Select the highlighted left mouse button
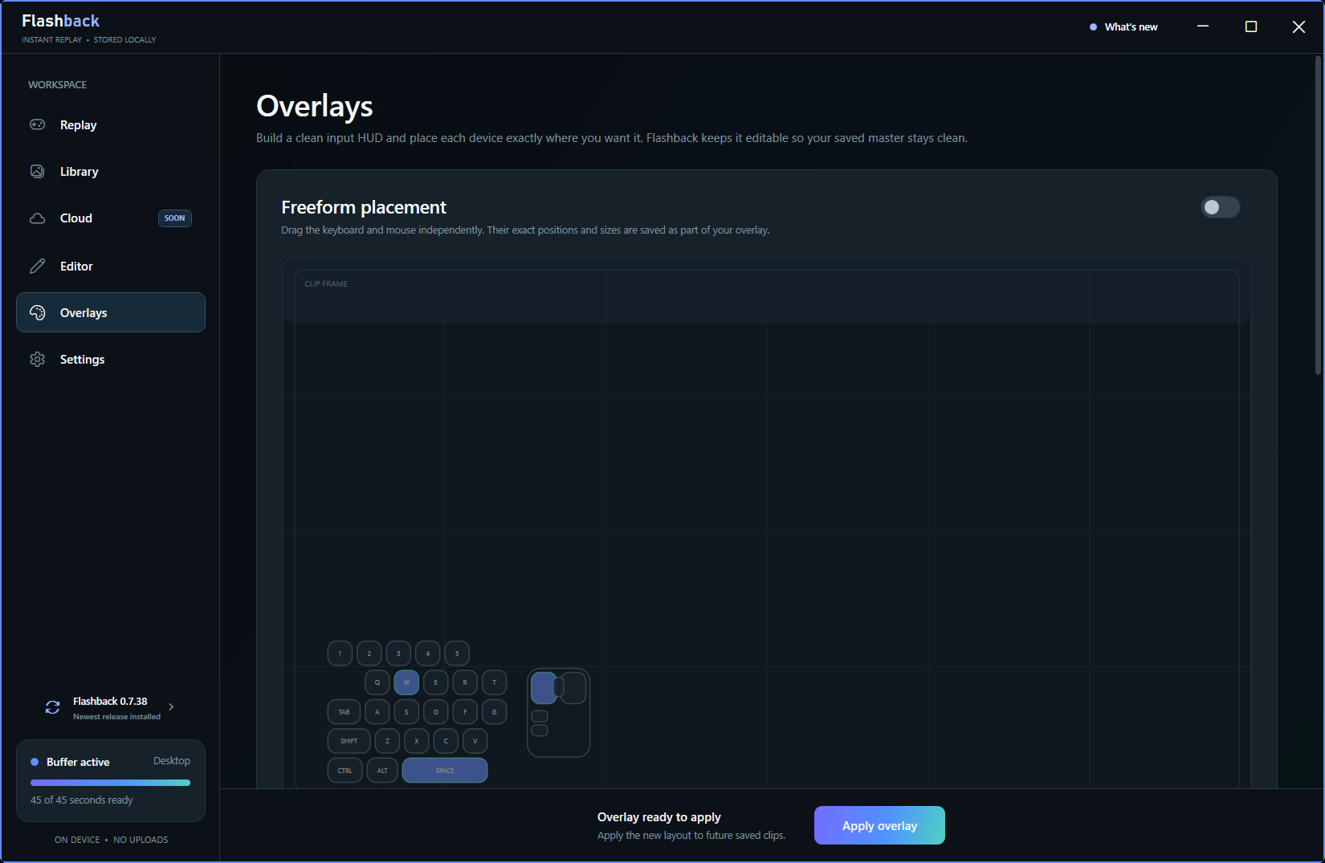This screenshot has height=863, width=1325. pyautogui.click(x=544, y=688)
